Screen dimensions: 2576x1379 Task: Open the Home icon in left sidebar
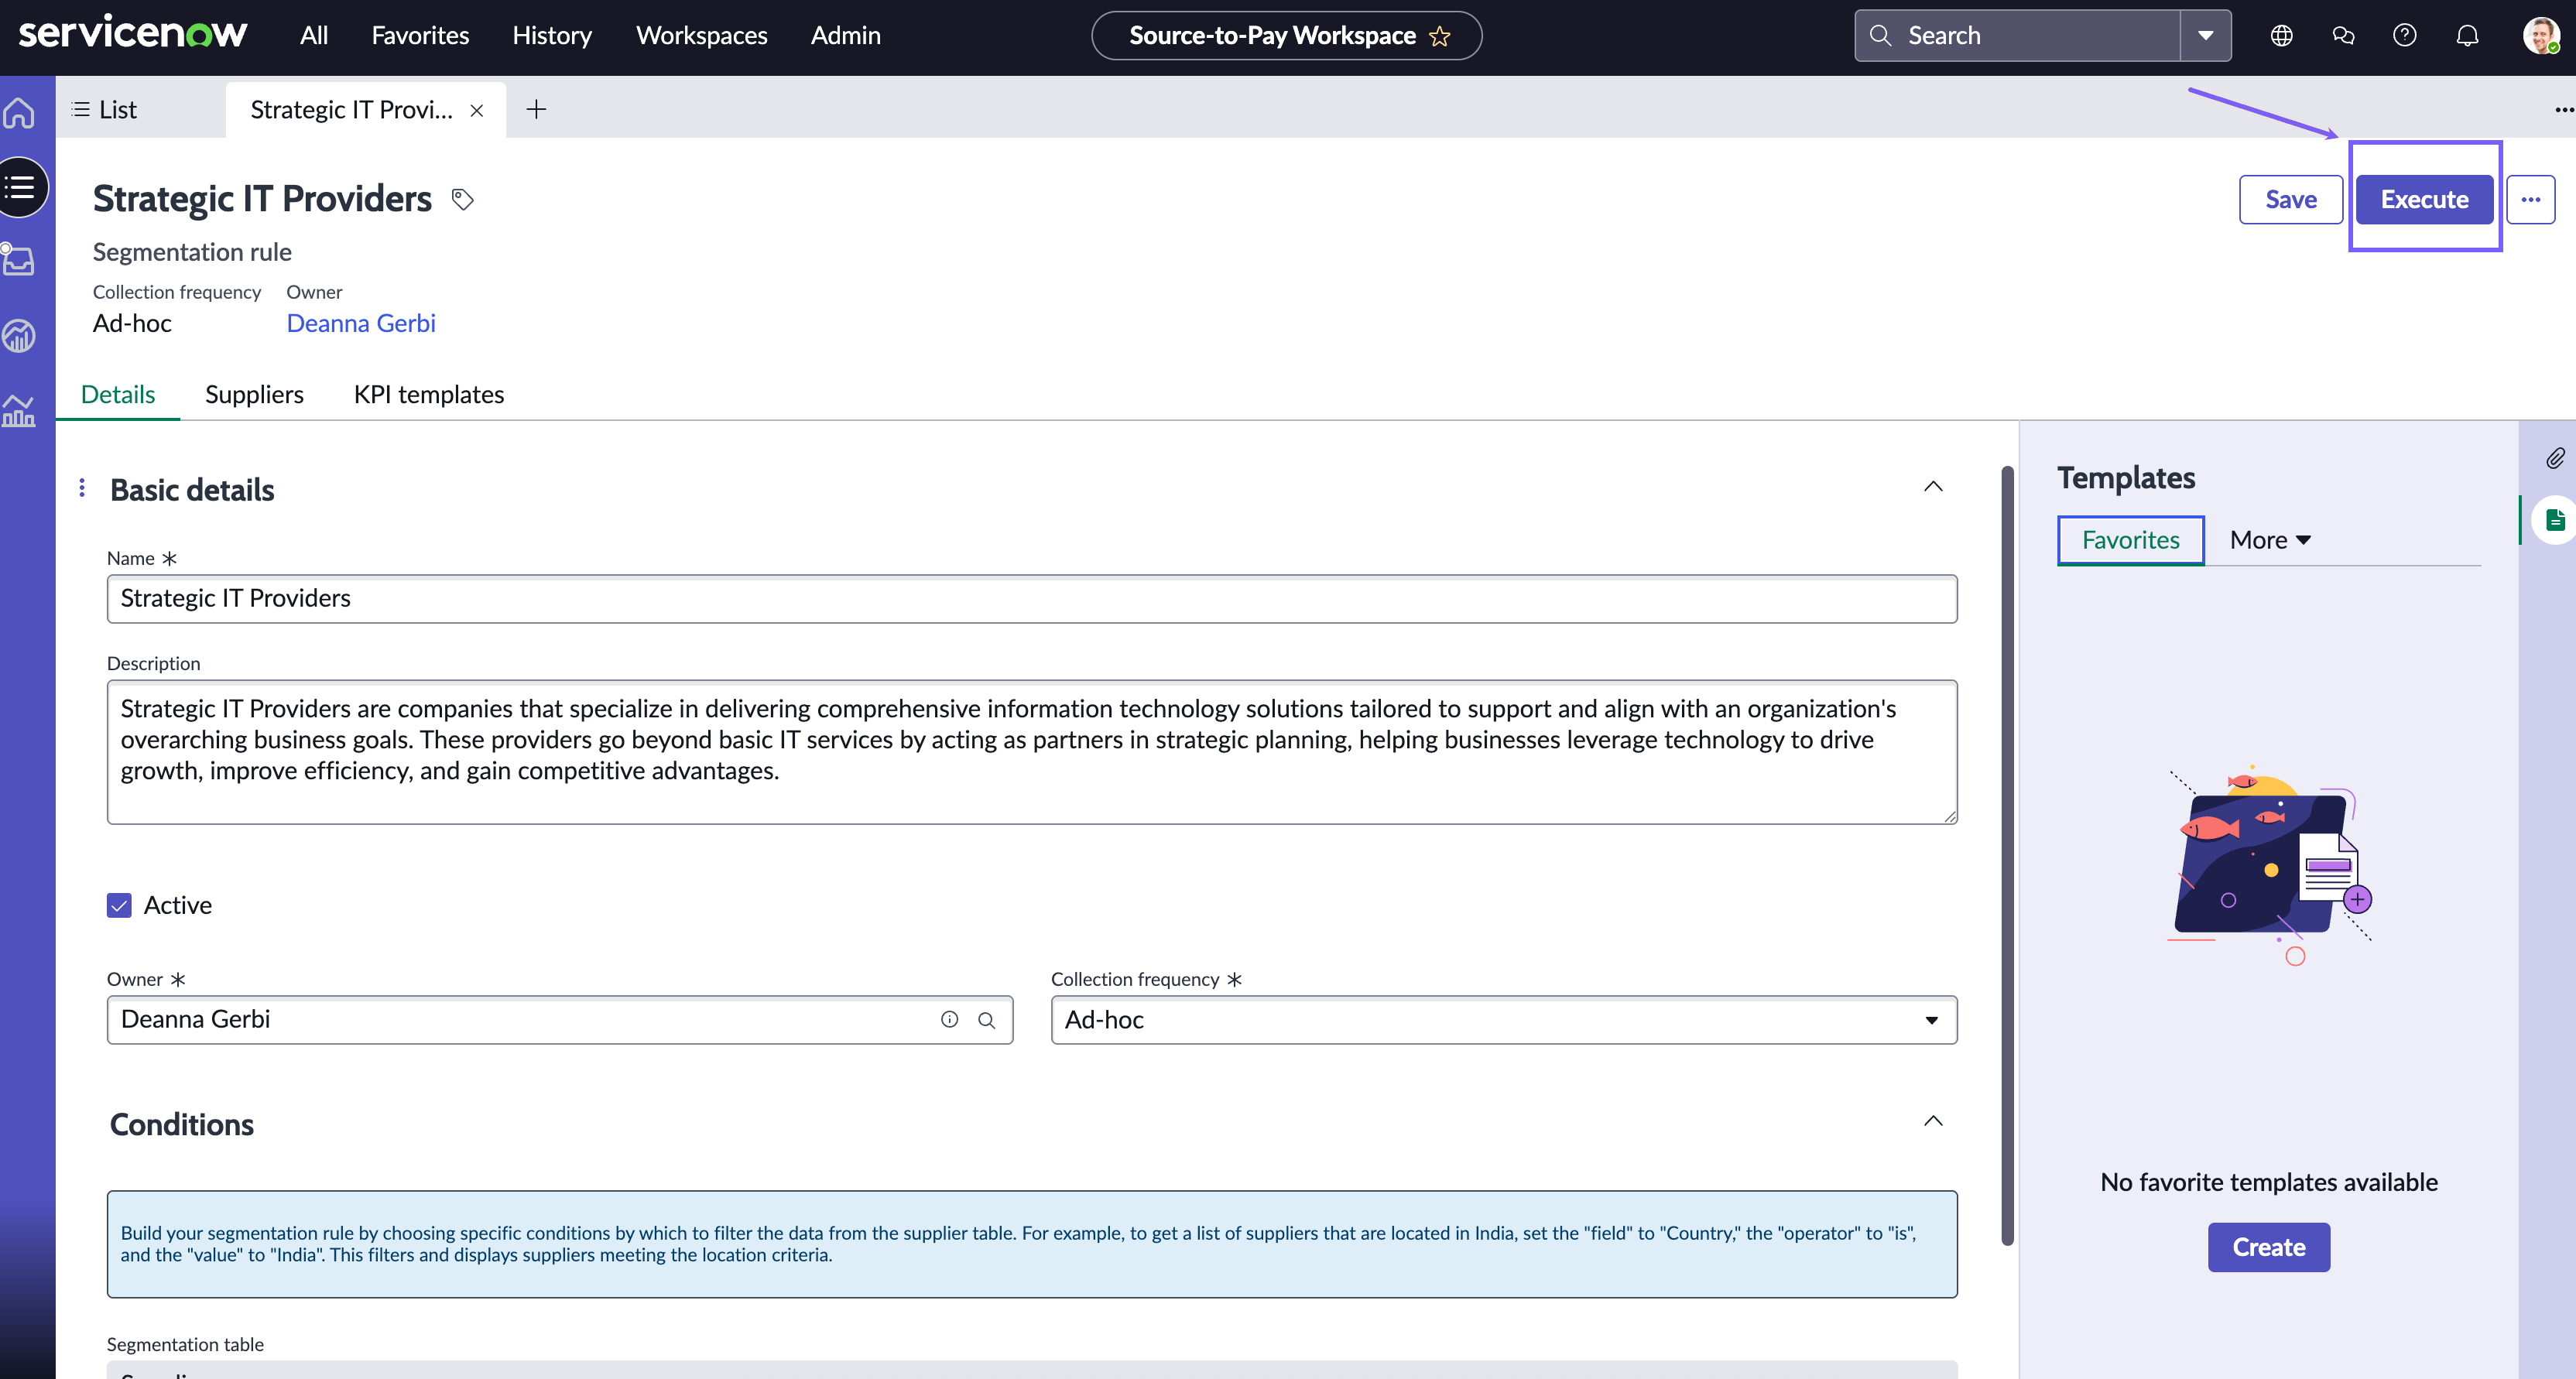pyautogui.click(x=19, y=113)
